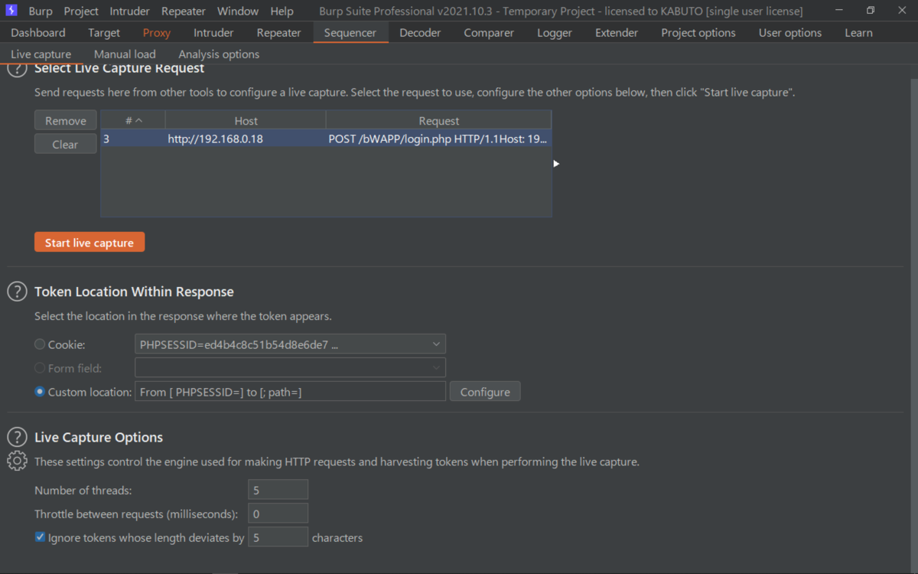
Task: Select the Live capture sub-tab
Action: [x=41, y=54]
